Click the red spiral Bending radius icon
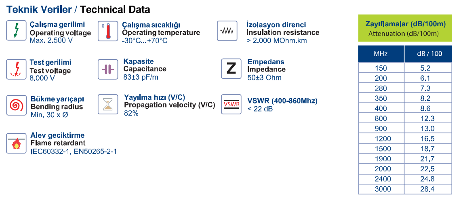Viewport: 461px width, 198px height. (x=16, y=105)
